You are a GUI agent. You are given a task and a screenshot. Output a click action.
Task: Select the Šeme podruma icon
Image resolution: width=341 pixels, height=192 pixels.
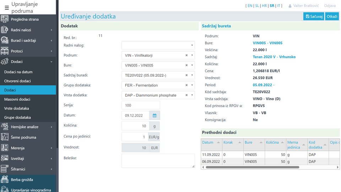(5, 137)
